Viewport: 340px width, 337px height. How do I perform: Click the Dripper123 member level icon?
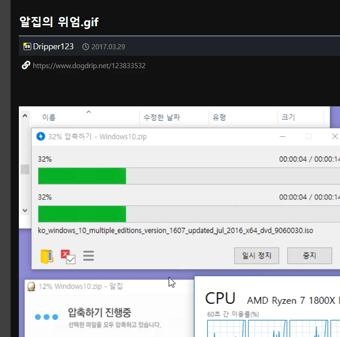click(27, 46)
